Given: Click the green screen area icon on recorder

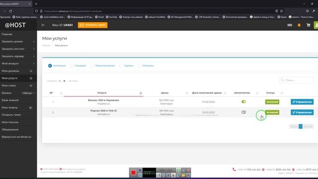Looking at the screenshot, I should pyautogui.click(x=178, y=170).
